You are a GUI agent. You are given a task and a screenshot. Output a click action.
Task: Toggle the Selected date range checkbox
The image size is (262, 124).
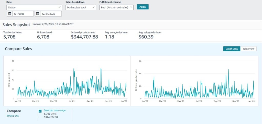point(40,111)
